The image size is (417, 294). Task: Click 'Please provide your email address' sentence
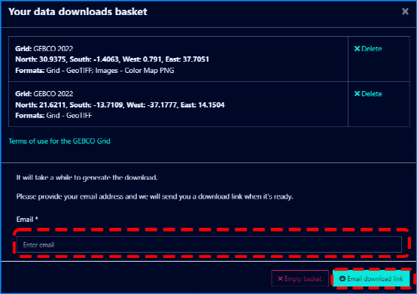click(x=155, y=196)
